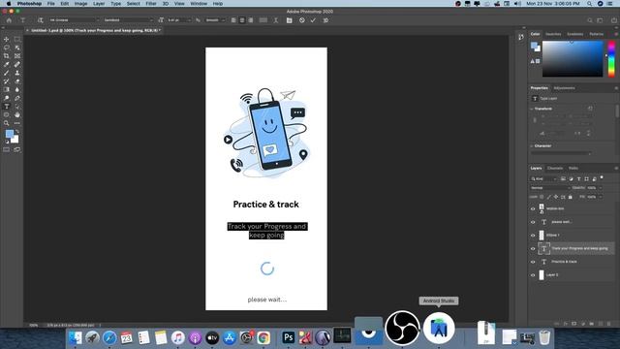
Task: Center align the text
Action: point(242,20)
